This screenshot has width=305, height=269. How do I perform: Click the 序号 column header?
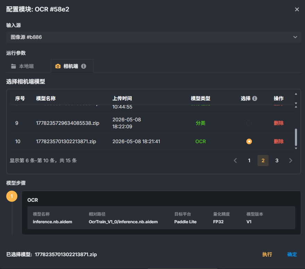(x=20, y=98)
